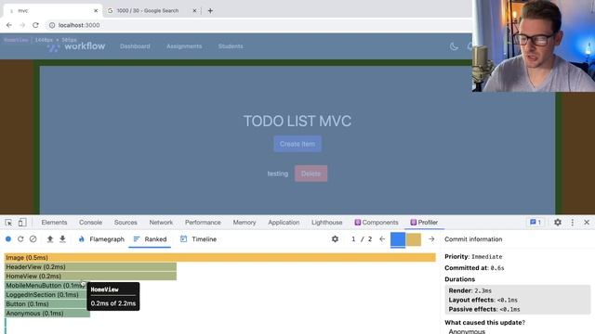Select the HomeView (0.2ms) bar
595x334 pixels.
90,276
